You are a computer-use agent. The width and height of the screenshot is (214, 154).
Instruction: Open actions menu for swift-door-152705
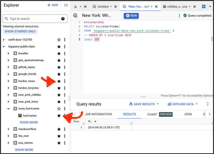point(65,40)
